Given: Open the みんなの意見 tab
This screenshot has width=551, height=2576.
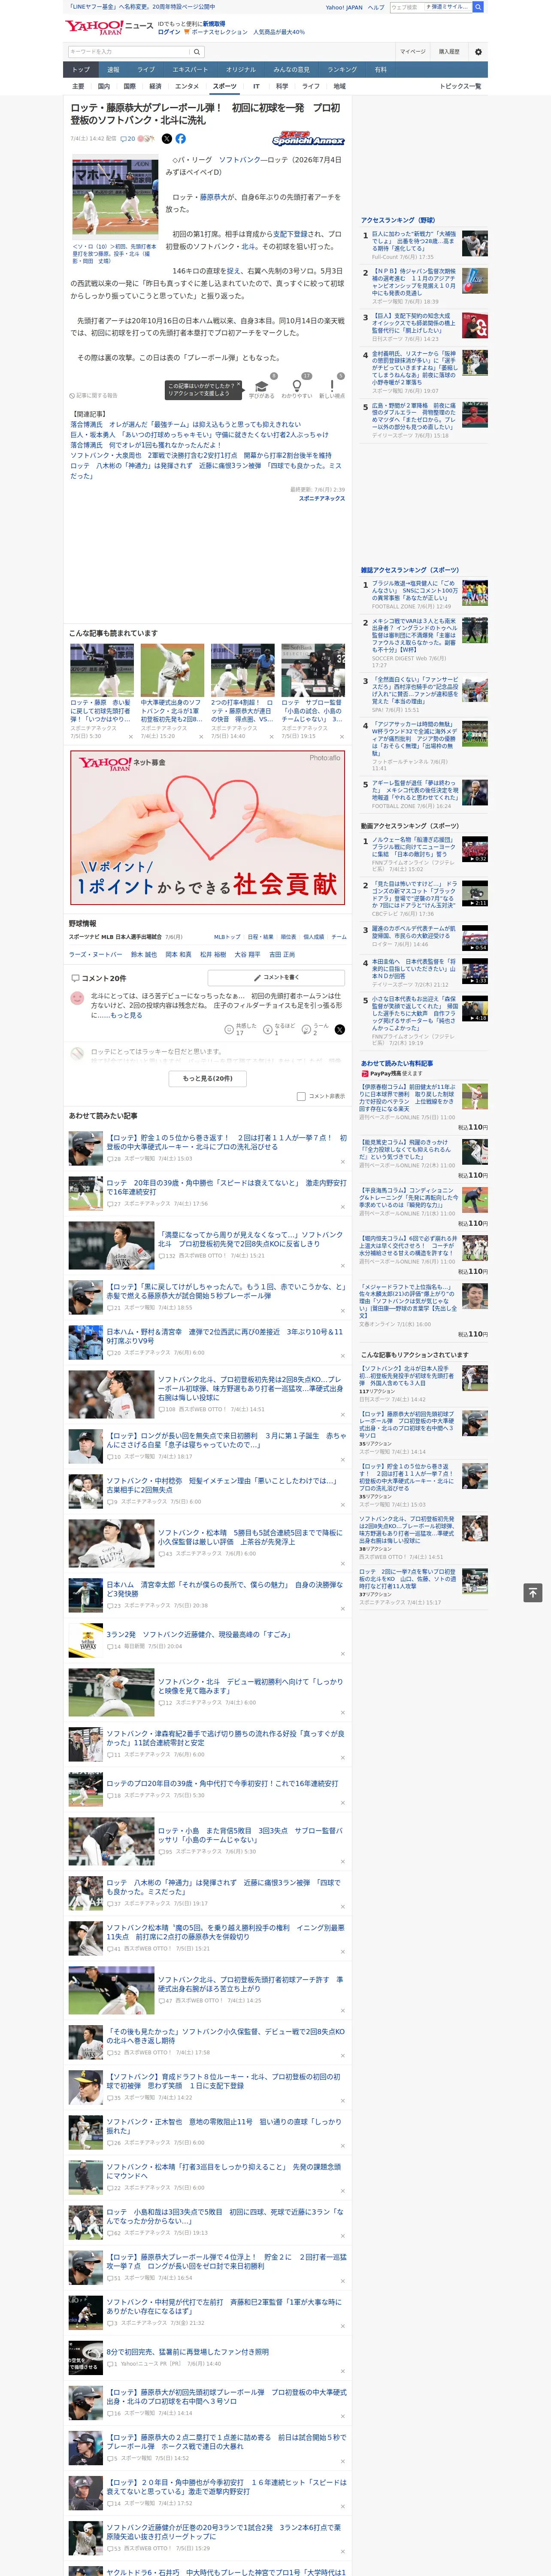Looking at the screenshot, I should coord(291,70).
